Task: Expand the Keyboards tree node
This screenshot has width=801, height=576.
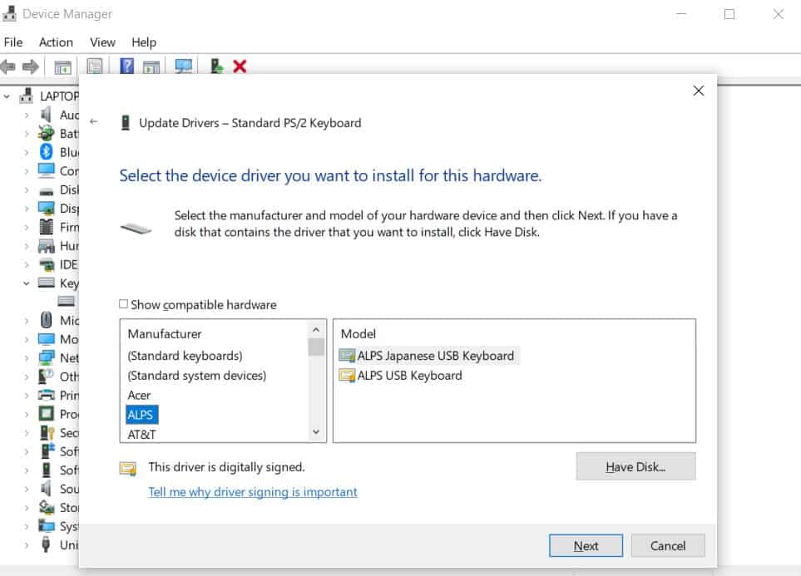Action: coord(27,283)
